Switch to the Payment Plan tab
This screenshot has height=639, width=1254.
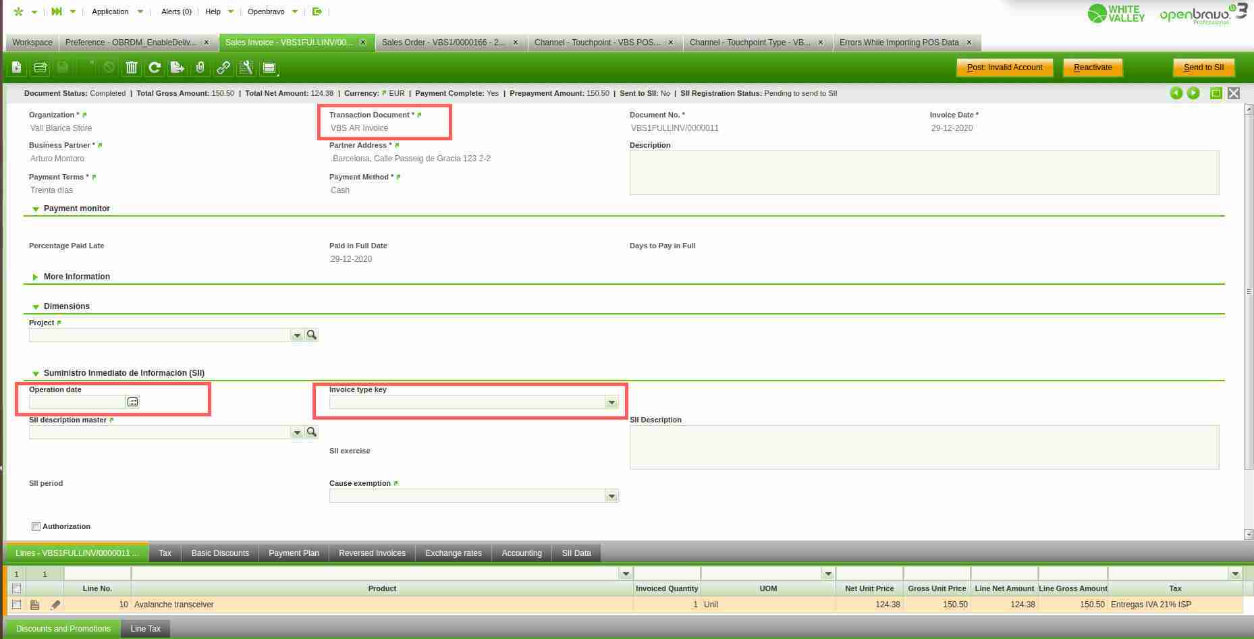294,553
